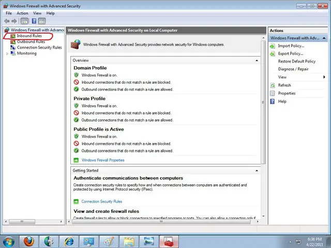
Task: Click Export Policy... action
Action: (x=291, y=54)
